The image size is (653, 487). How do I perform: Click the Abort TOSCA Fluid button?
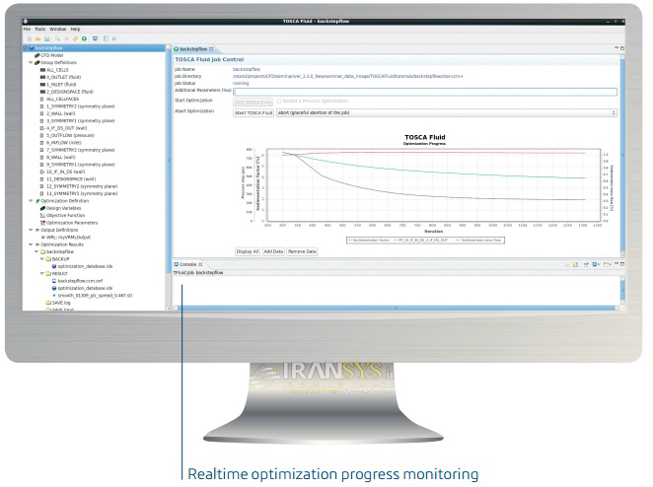click(254, 112)
